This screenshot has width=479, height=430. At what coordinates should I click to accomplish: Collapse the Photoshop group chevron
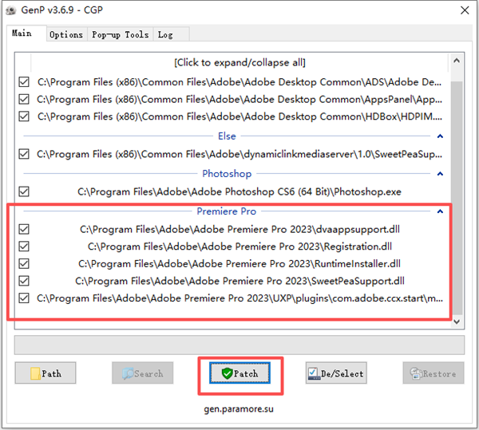pos(439,173)
